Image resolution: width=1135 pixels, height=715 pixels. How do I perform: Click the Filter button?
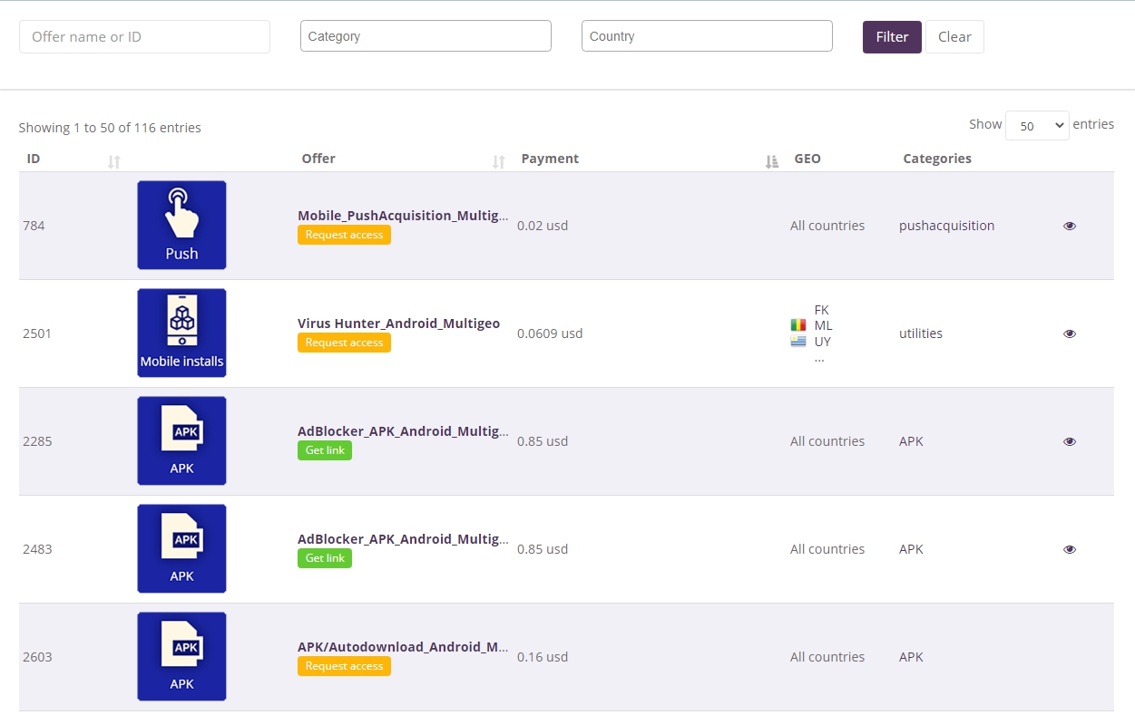[x=892, y=37]
